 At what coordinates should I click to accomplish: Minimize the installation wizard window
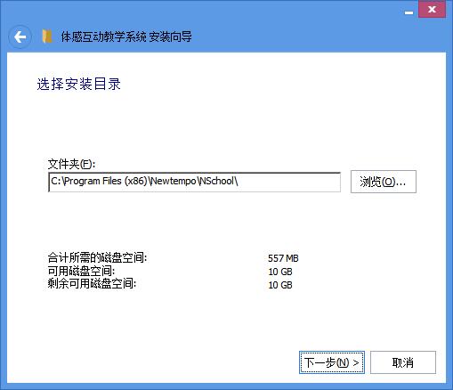point(409,12)
